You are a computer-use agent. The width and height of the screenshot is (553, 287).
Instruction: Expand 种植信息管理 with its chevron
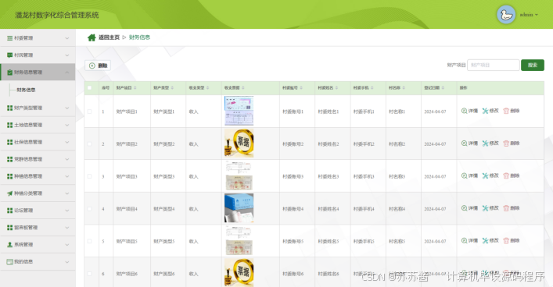click(x=67, y=176)
